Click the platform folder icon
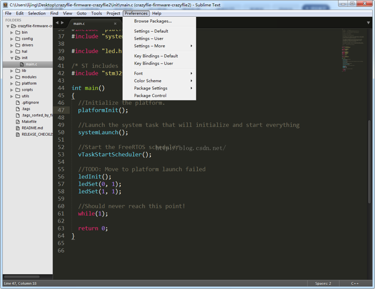This screenshot has height=289, width=375. pyautogui.click(x=18, y=83)
